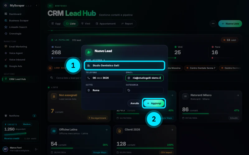This screenshot has width=249, height=155.
Task: Go to LinkedIn Search
Action: click(18, 27)
